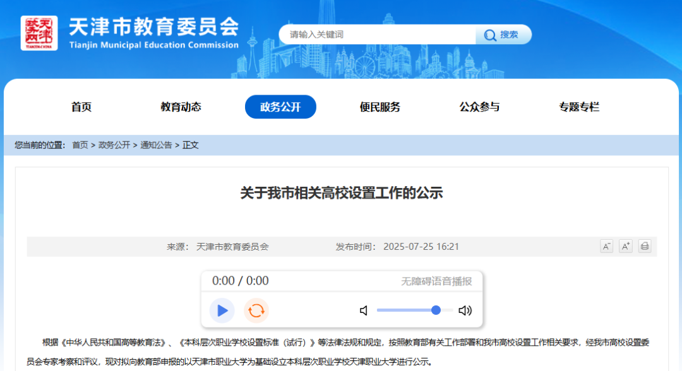Adjust the audio volume slider
Viewport: 682px width, 371px height.
pos(436,310)
